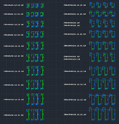
Task: Click the leftmost C-profile in the C250x60 row
Action: click(x=28, y=85)
